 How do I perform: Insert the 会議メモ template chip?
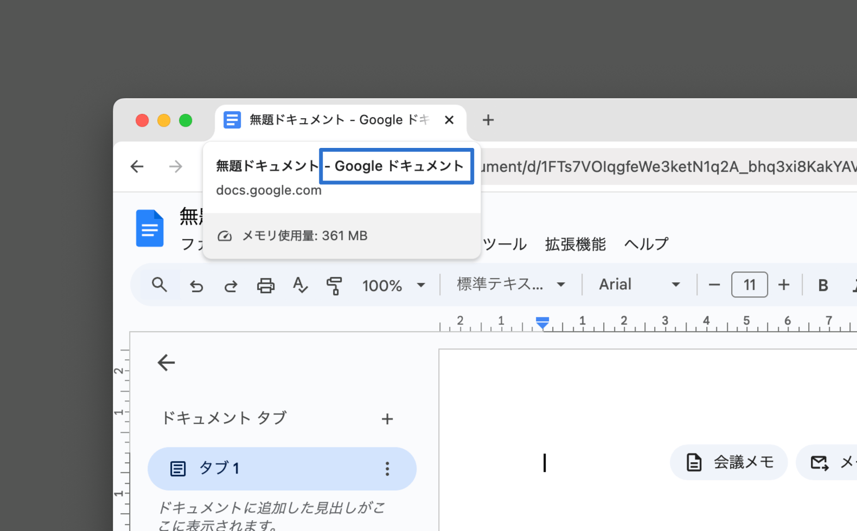[728, 462]
